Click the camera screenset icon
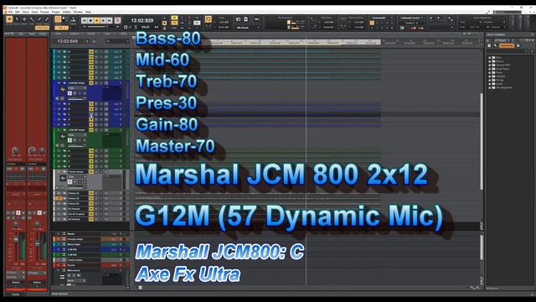The image size is (536, 302). pos(238,19)
